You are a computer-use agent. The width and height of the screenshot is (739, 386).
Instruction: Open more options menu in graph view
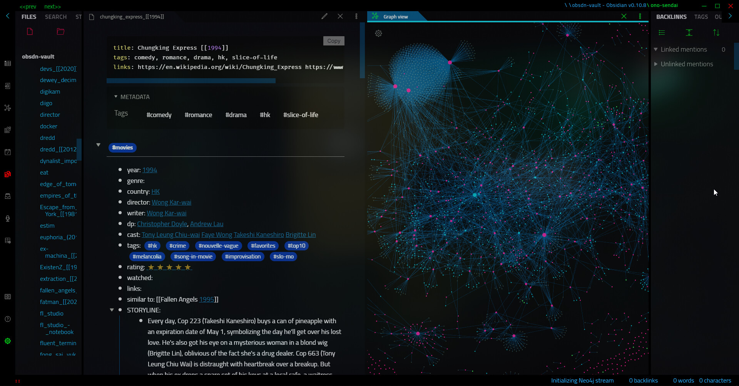[640, 16]
